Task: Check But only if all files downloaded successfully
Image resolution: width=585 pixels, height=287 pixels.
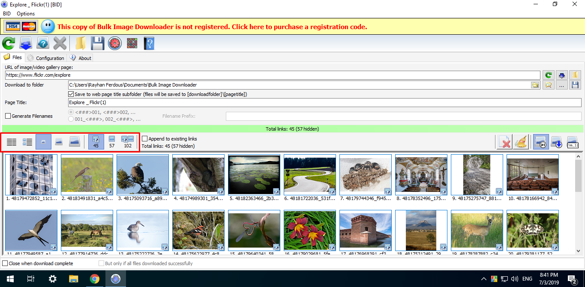Action: click(102, 263)
